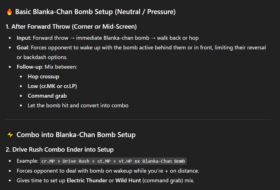This screenshot has height=190, width=280.
Task: Click the Hop crossup list item
Action: click(x=43, y=77)
